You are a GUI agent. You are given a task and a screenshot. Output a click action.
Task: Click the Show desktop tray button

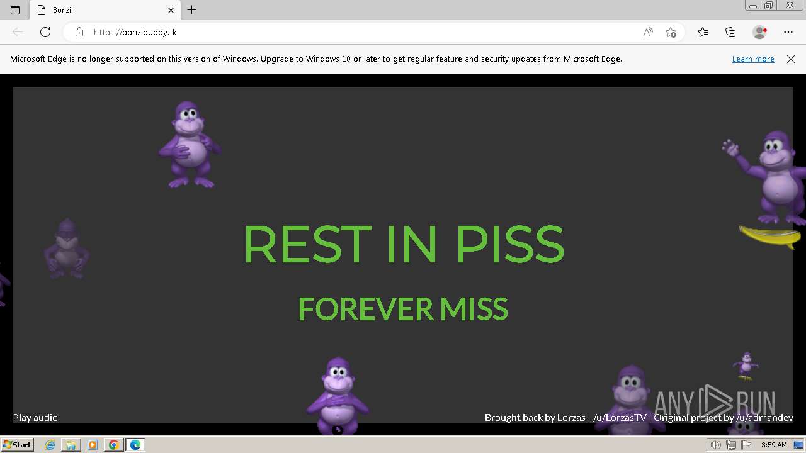pos(798,445)
